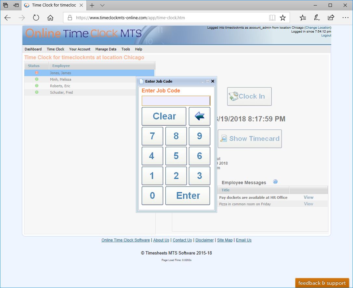Viewport: 353px width, 288px height.
Task: Open the Site Map footer link
Action: pos(225,240)
